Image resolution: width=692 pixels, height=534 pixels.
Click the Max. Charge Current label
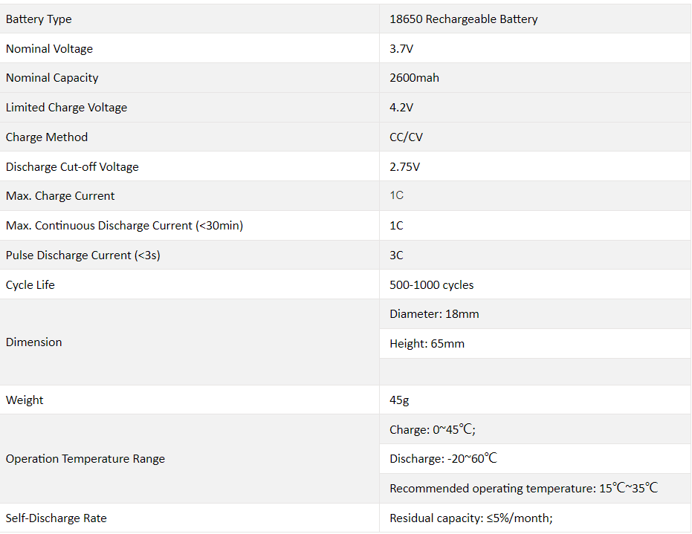60,196
